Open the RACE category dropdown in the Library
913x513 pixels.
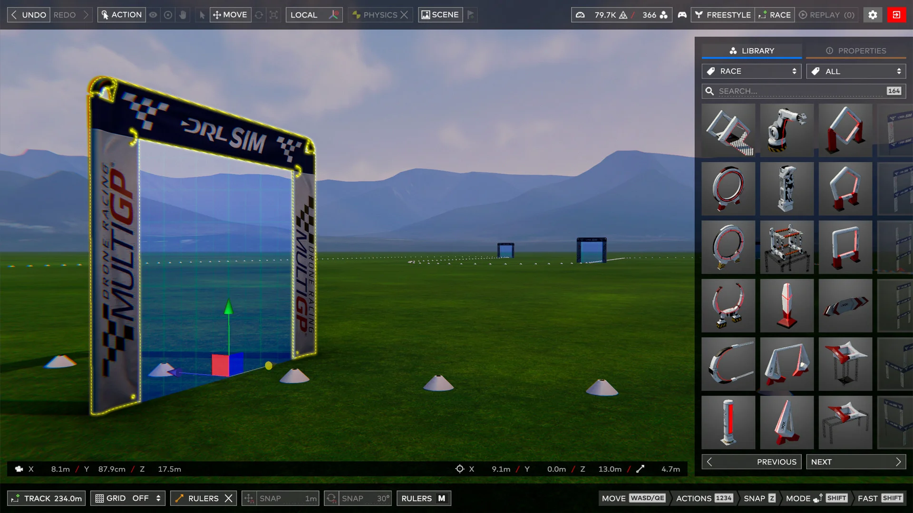[751, 71]
